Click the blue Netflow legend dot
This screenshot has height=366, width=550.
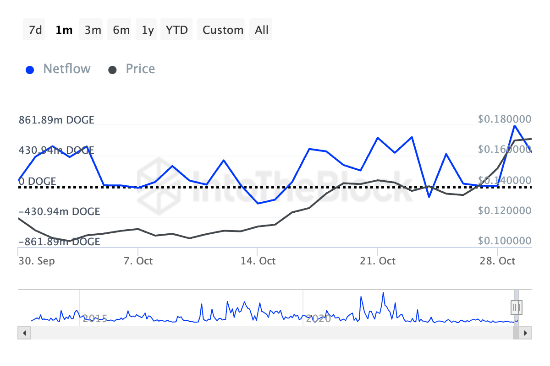click(x=30, y=70)
